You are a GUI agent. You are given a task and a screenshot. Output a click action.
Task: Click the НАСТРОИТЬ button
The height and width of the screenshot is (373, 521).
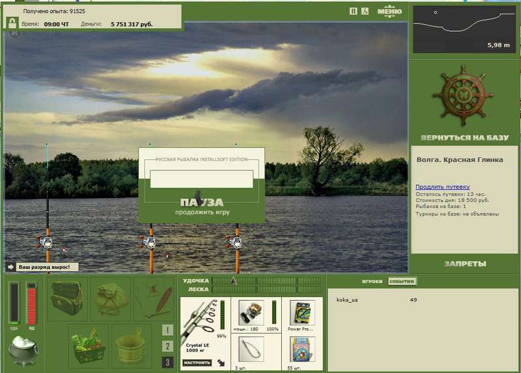point(197,363)
